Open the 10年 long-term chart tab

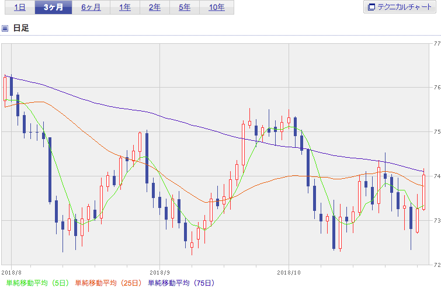217,8
